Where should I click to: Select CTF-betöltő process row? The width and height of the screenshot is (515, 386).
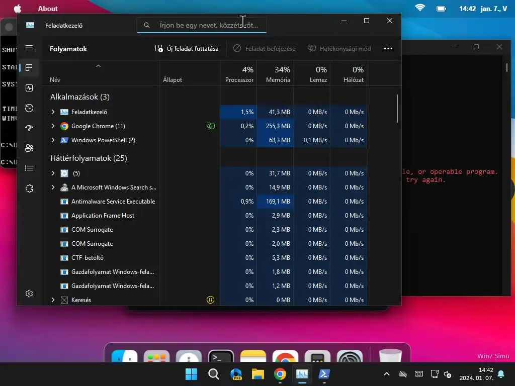coord(204,258)
